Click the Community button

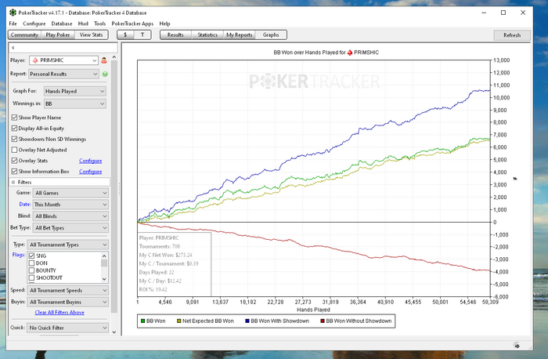[x=24, y=34]
